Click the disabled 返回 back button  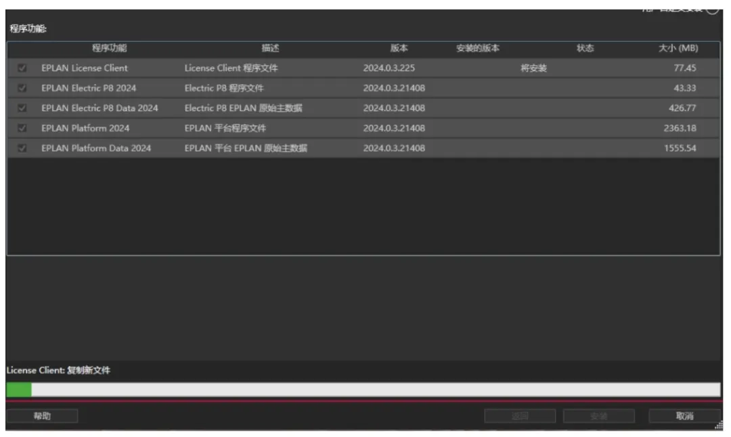point(520,416)
